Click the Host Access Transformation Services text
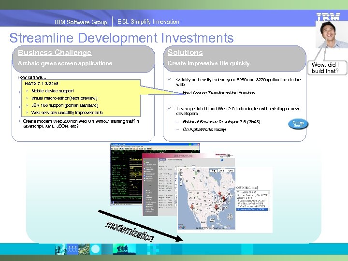Screen dimensions: 348x261 click(x=219, y=93)
